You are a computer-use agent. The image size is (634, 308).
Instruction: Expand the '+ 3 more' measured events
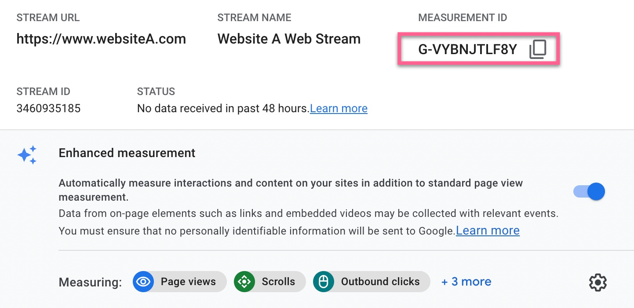[x=466, y=282]
